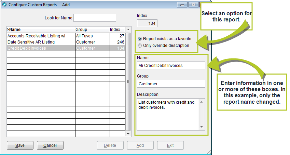Select the 'Accounts Receivable Listing wi' row

coord(66,36)
